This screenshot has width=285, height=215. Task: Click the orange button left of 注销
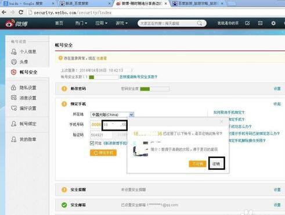click(197, 164)
